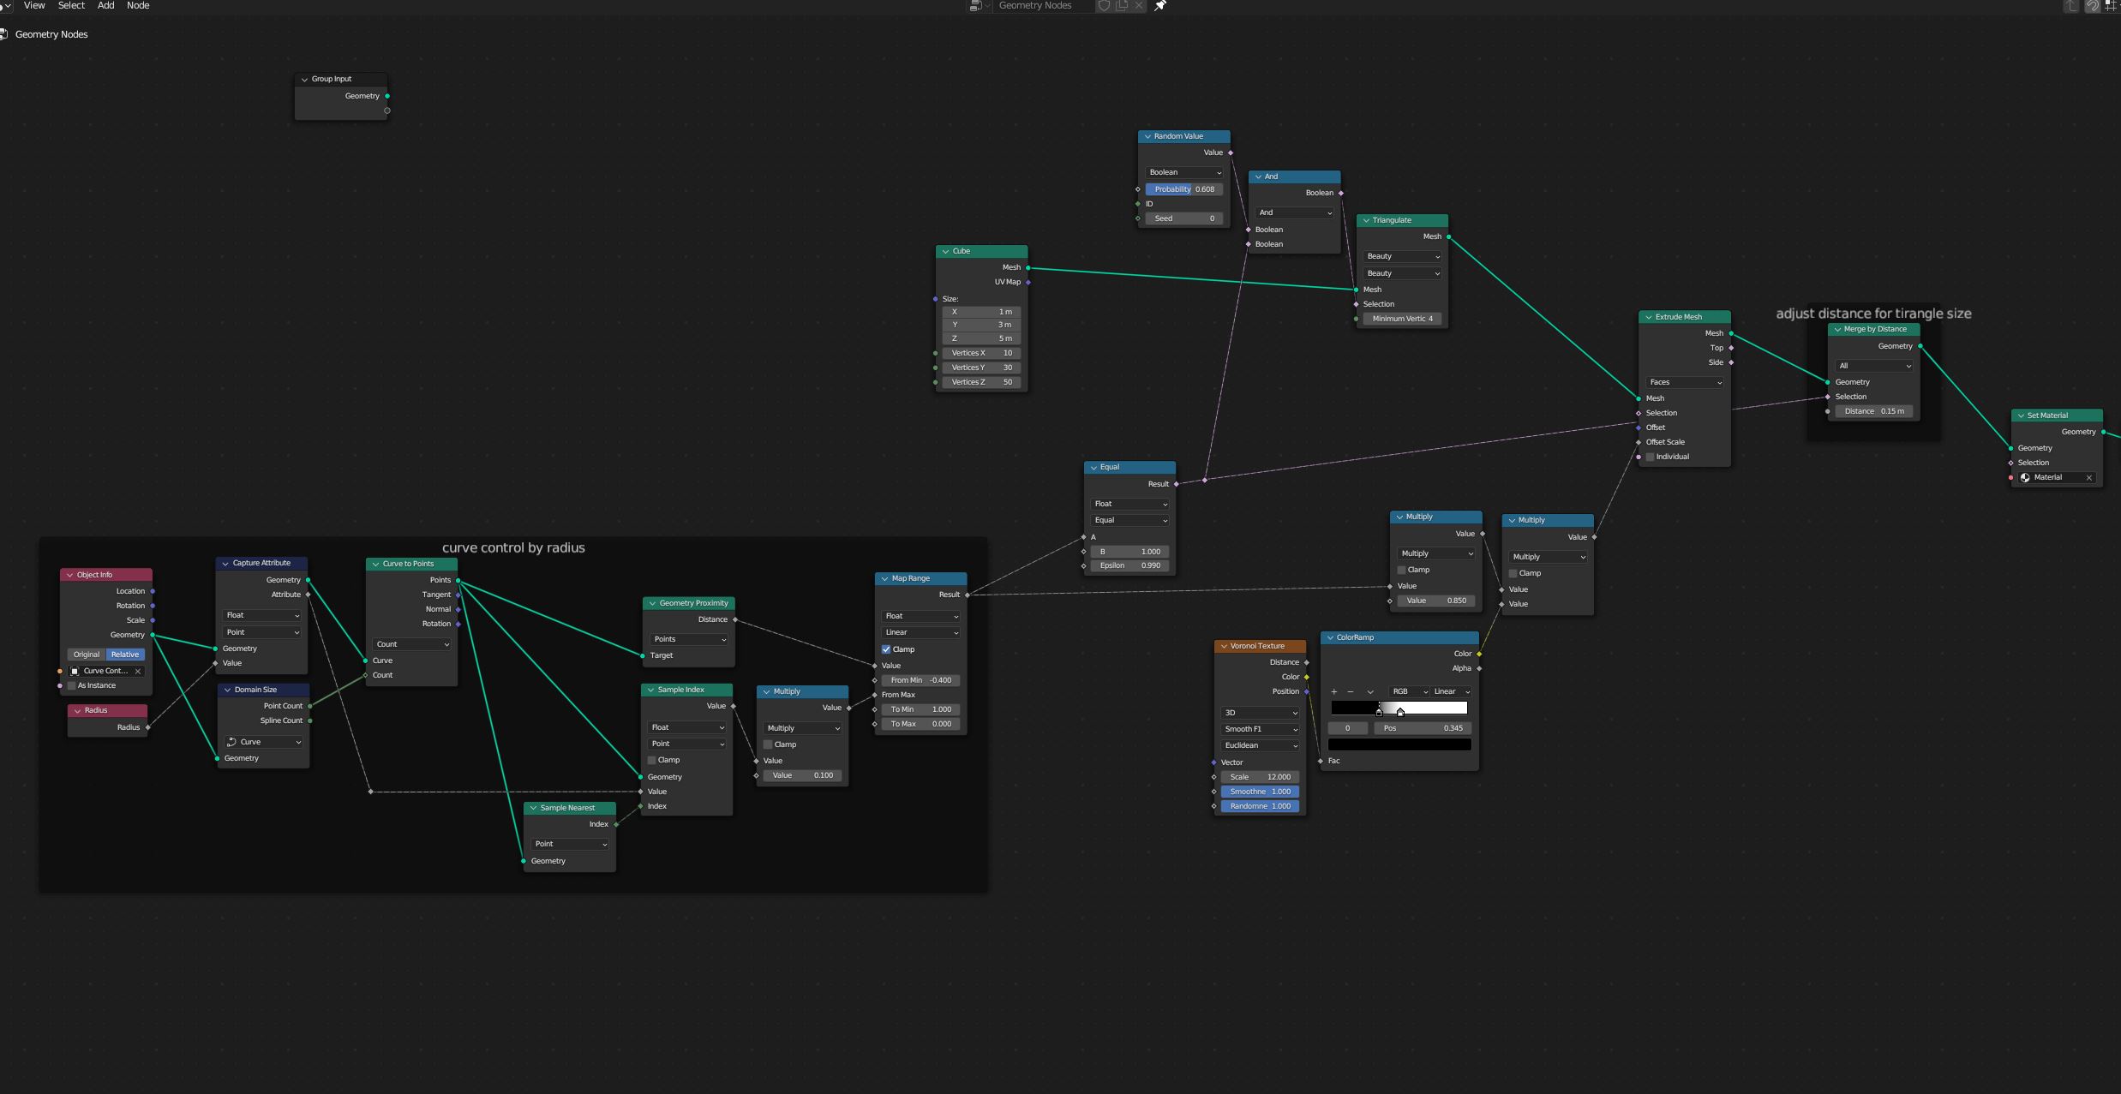The height and width of the screenshot is (1094, 2121).
Task: Enable Clamp in rightmost Multiply node
Action: click(1513, 573)
